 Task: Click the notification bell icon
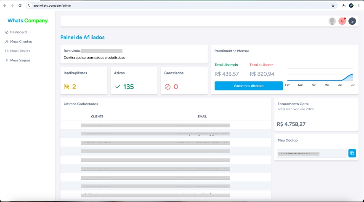pyautogui.click(x=342, y=21)
